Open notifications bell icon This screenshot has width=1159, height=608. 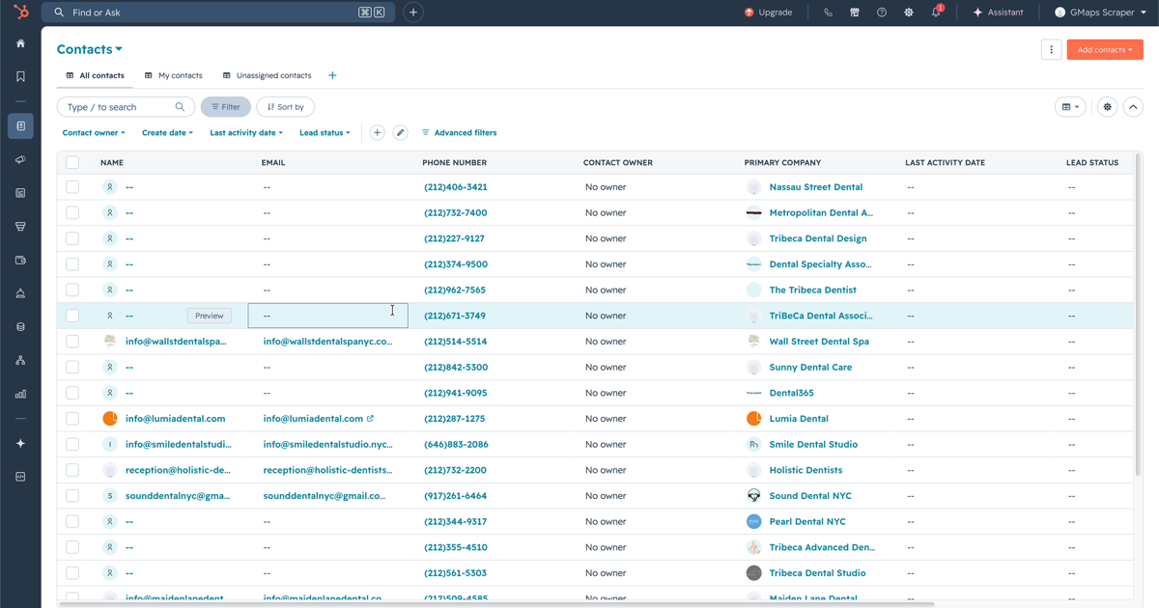[936, 13]
